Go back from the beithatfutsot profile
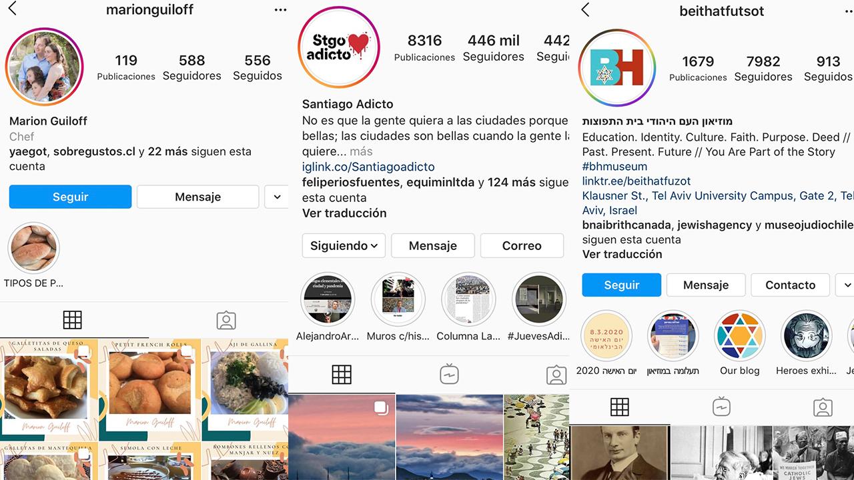 [x=586, y=9]
